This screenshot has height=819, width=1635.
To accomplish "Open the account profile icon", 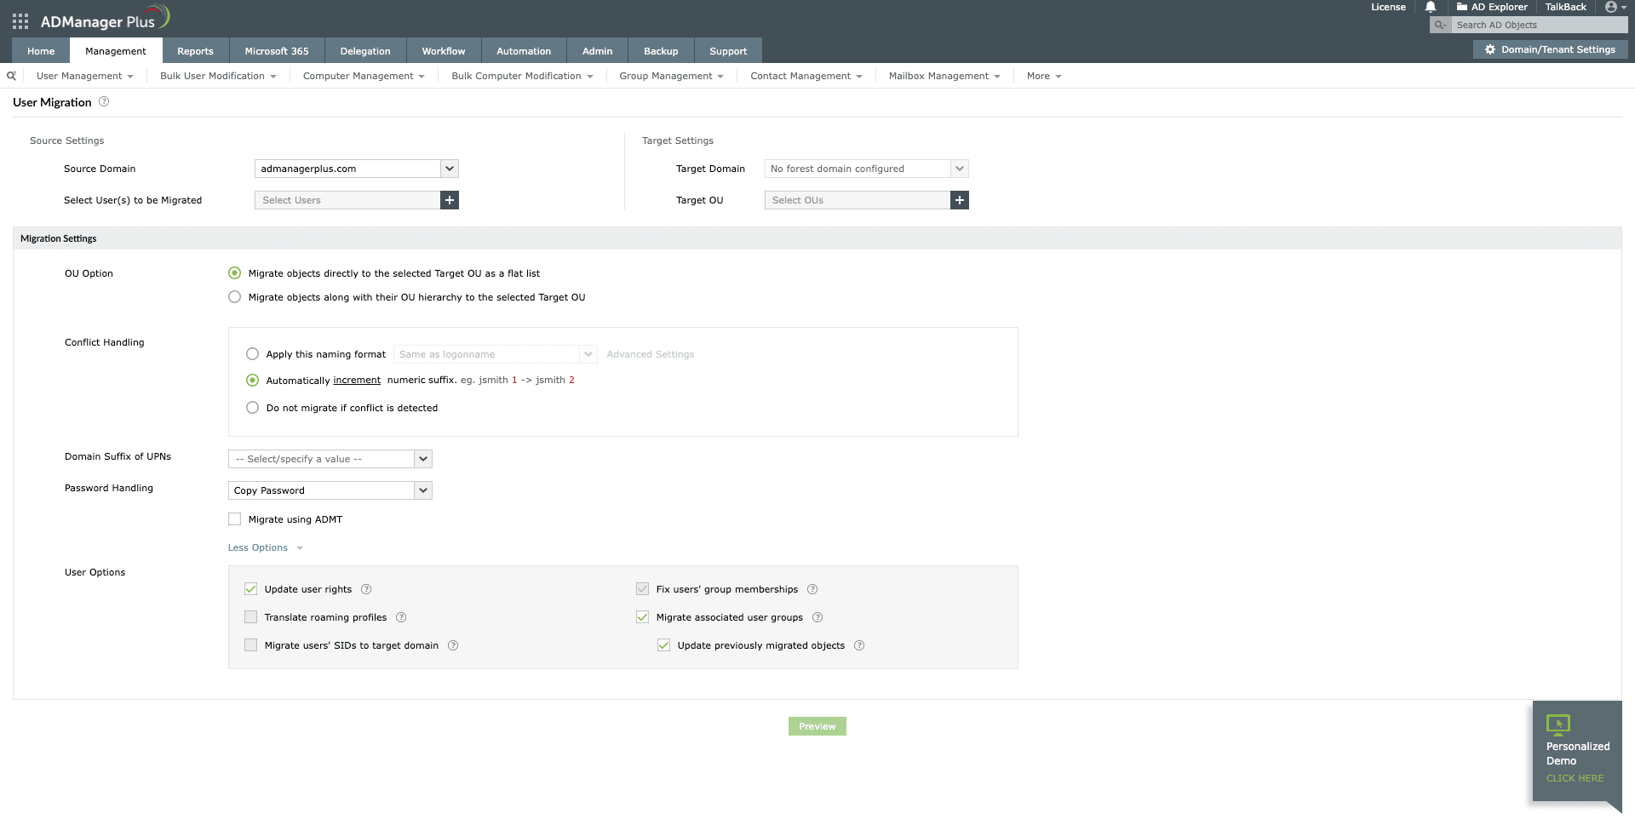I will (1611, 7).
